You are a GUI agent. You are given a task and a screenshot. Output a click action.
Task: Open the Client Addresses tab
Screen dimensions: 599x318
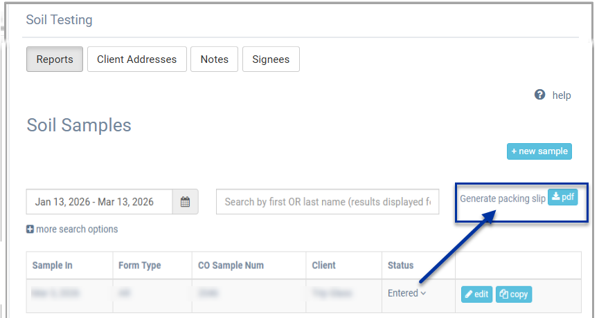(136, 59)
